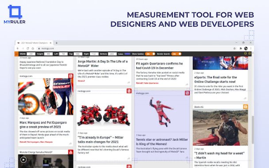Click the Marquez and Espargaro helmets photo
This screenshot has width=269, height=168.
46,97
